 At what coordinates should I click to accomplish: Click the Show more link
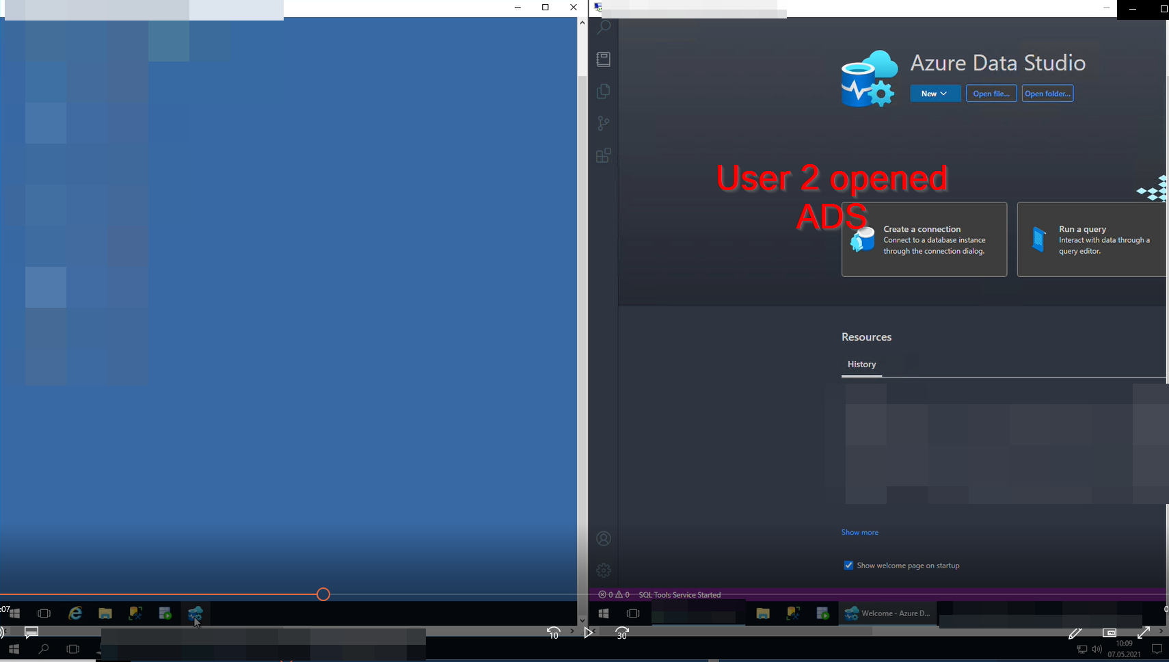(x=859, y=532)
